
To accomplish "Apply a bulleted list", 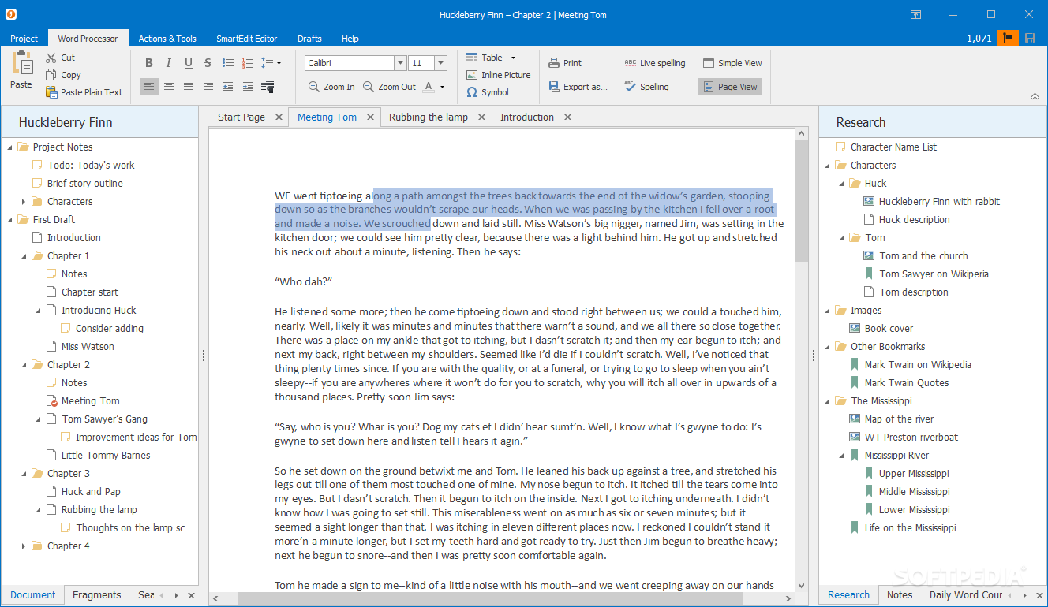I will coord(227,63).
